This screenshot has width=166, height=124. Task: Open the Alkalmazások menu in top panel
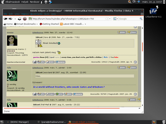pos(12,2)
